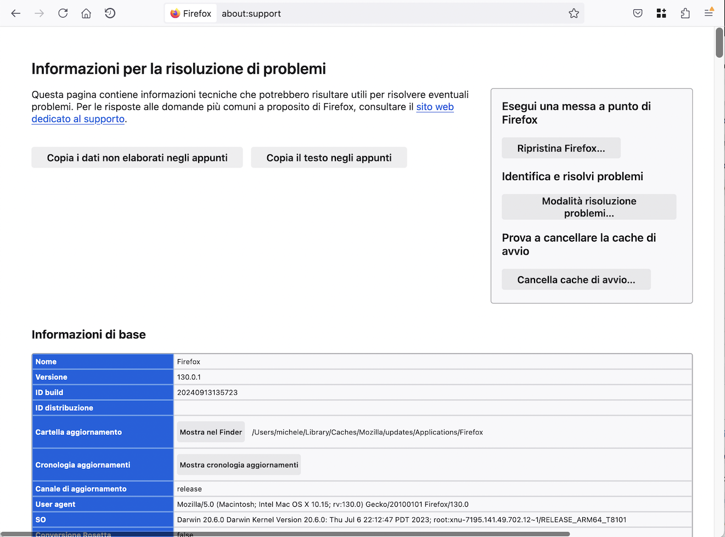The height and width of the screenshot is (537, 725).
Task: Open the Firefox application menu
Action: click(x=709, y=13)
